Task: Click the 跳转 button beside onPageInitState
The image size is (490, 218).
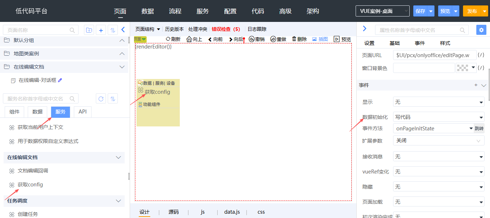Action: tap(479, 129)
